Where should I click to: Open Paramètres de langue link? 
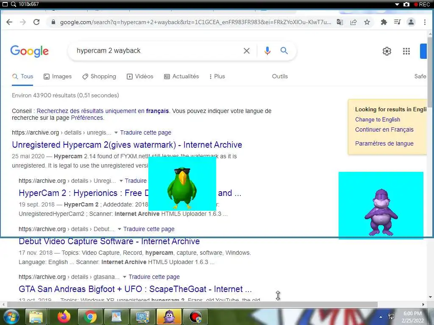(x=384, y=143)
